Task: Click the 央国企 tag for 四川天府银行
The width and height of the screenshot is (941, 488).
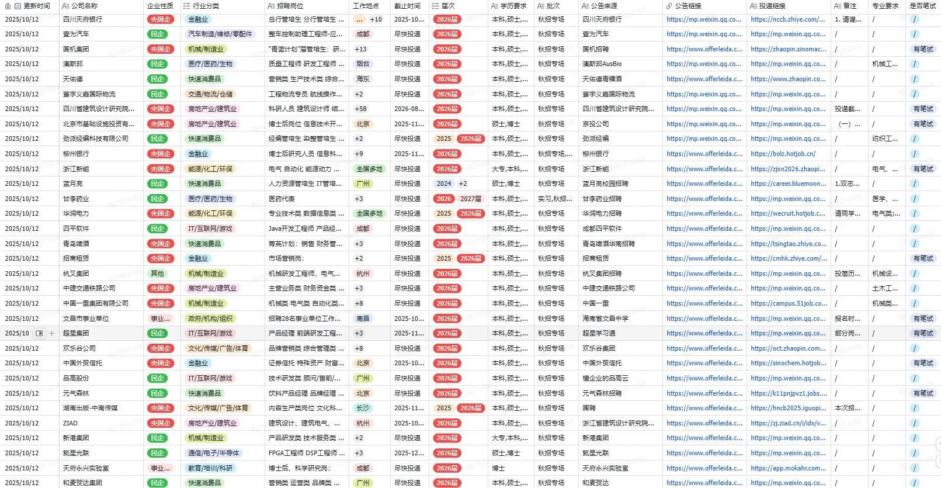Action: 161,19
